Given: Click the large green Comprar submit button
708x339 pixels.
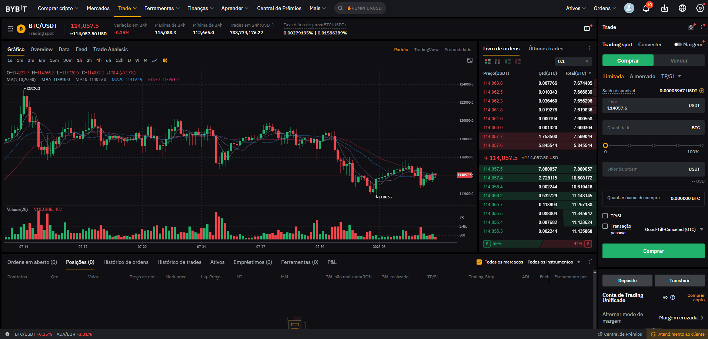Looking at the screenshot, I should (654, 251).
